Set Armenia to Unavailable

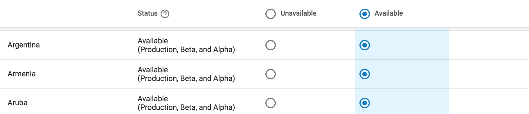click(x=271, y=74)
